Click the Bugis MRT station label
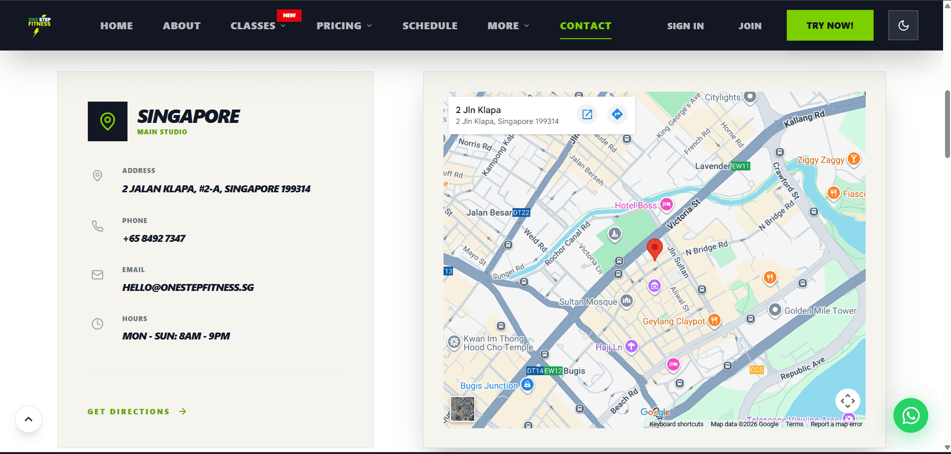Viewport: 951px width, 454px height. click(574, 371)
